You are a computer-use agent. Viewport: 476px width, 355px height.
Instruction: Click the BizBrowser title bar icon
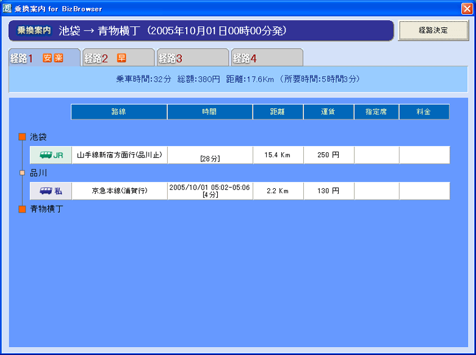click(x=7, y=9)
